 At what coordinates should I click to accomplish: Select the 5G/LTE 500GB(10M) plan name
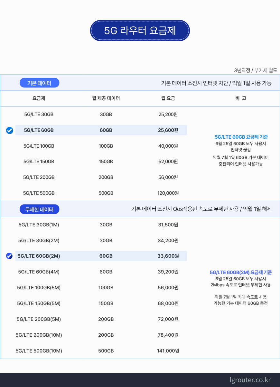point(39,351)
